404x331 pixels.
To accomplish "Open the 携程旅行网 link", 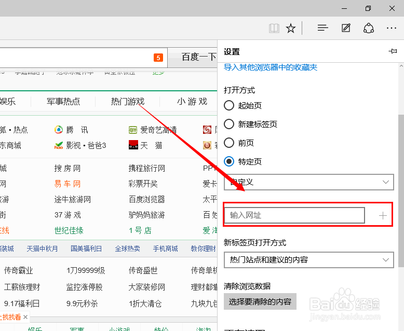I will (x=147, y=168).
